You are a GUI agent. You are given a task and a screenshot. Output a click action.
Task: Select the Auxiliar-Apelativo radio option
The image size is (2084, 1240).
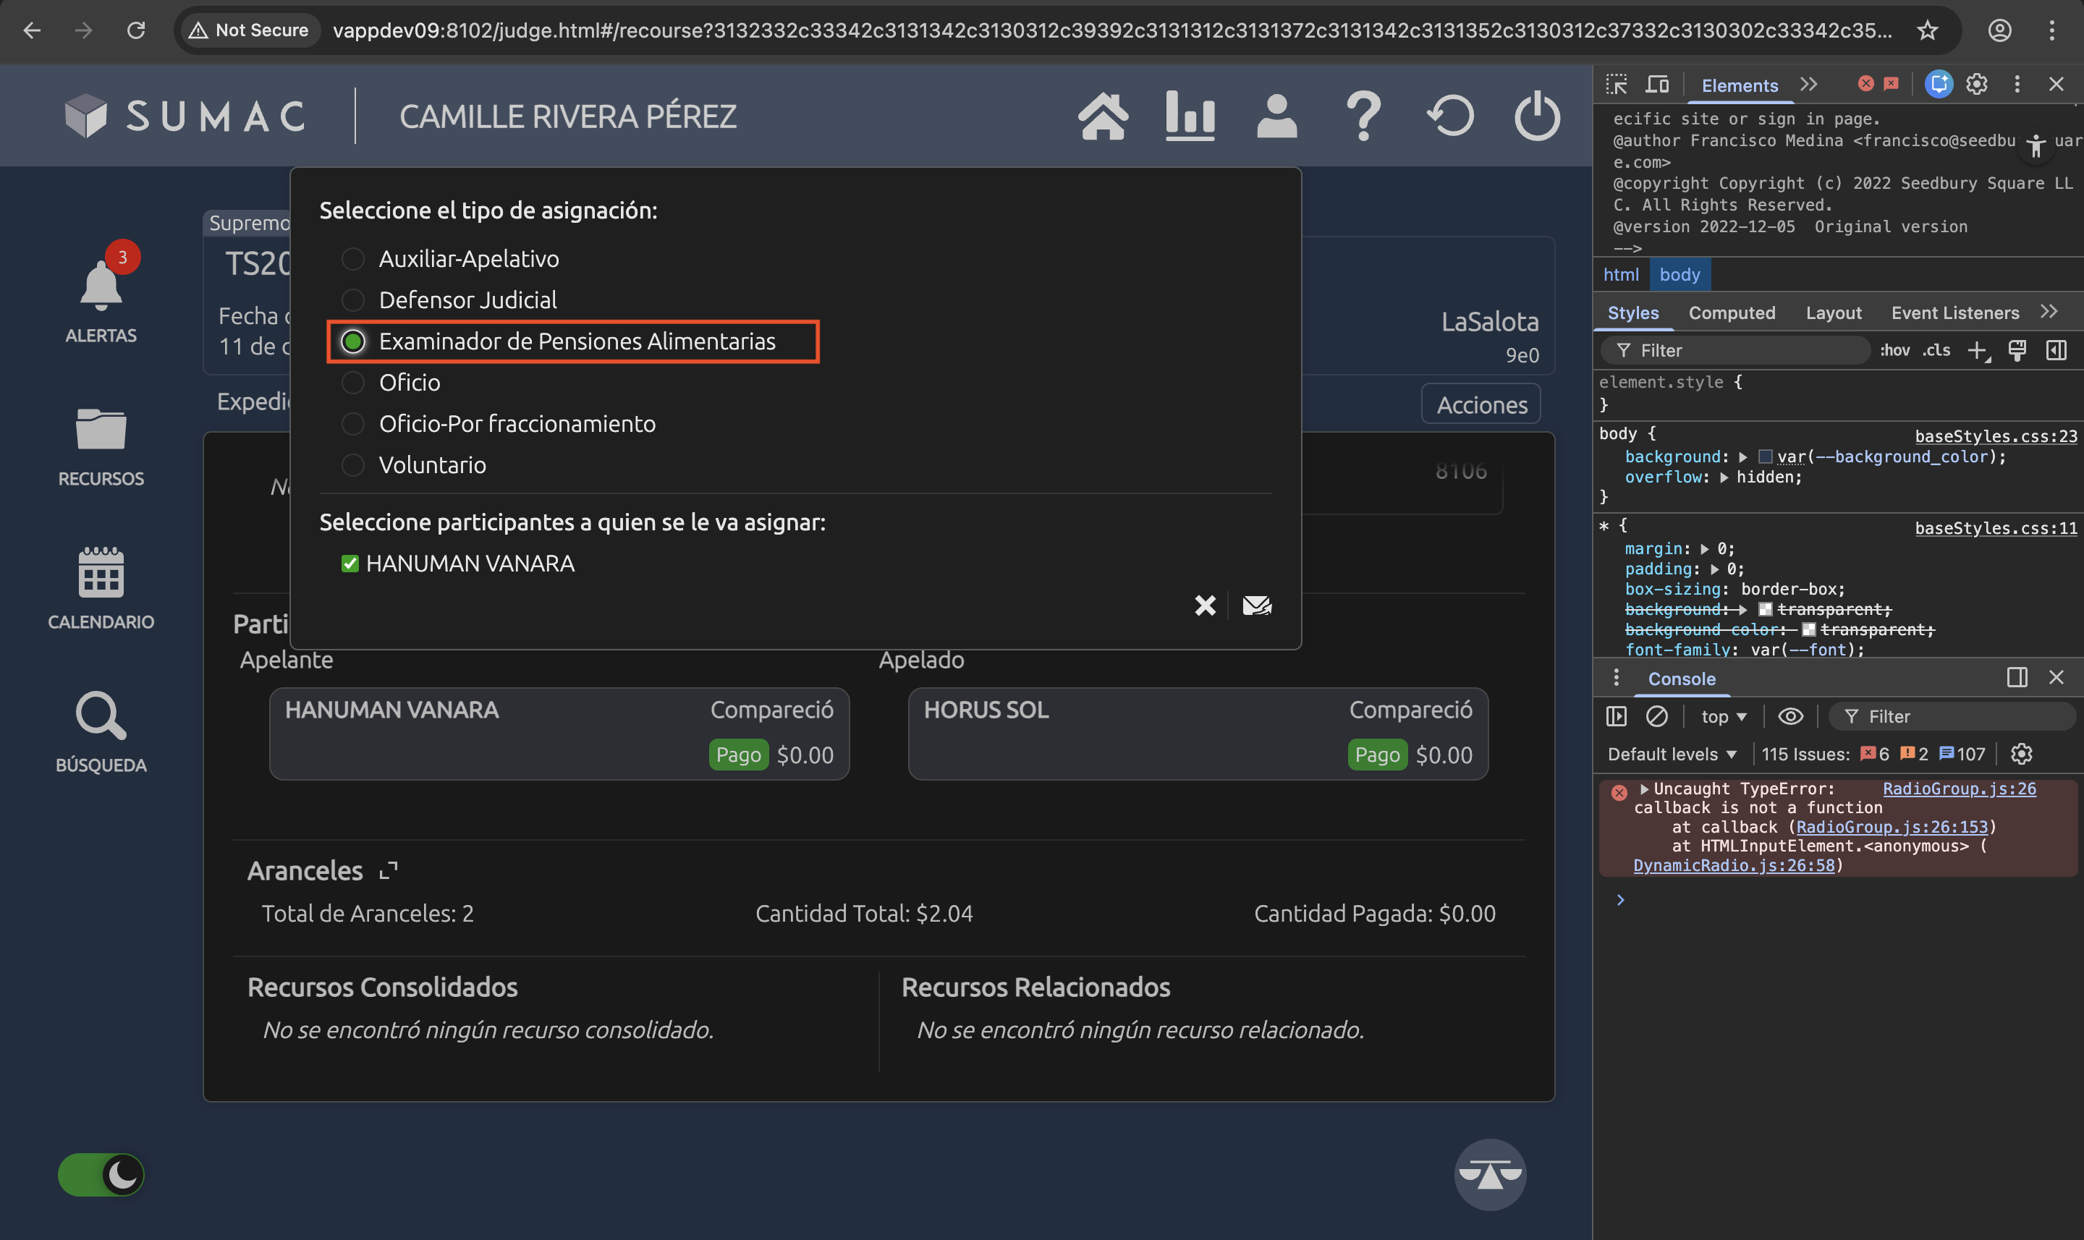(353, 259)
